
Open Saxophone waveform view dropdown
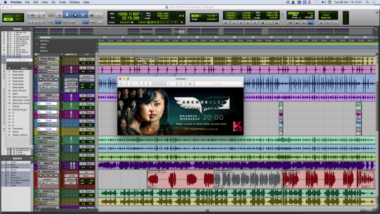[x=48, y=179]
